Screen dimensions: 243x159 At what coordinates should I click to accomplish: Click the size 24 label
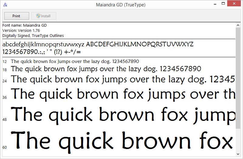coord(5,81)
